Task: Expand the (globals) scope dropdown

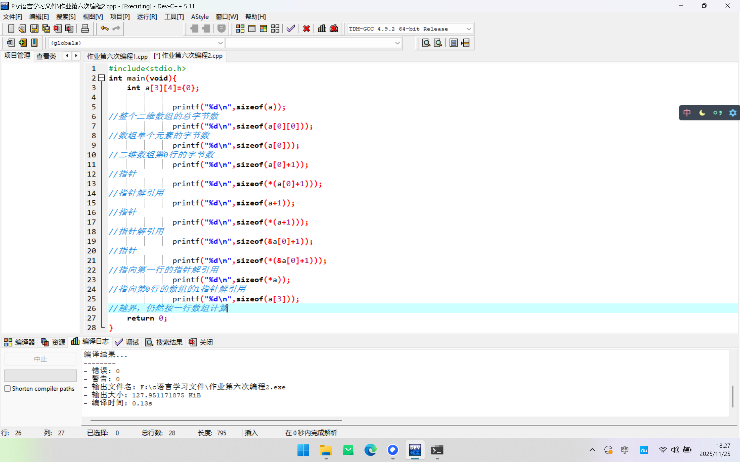Action: point(220,43)
